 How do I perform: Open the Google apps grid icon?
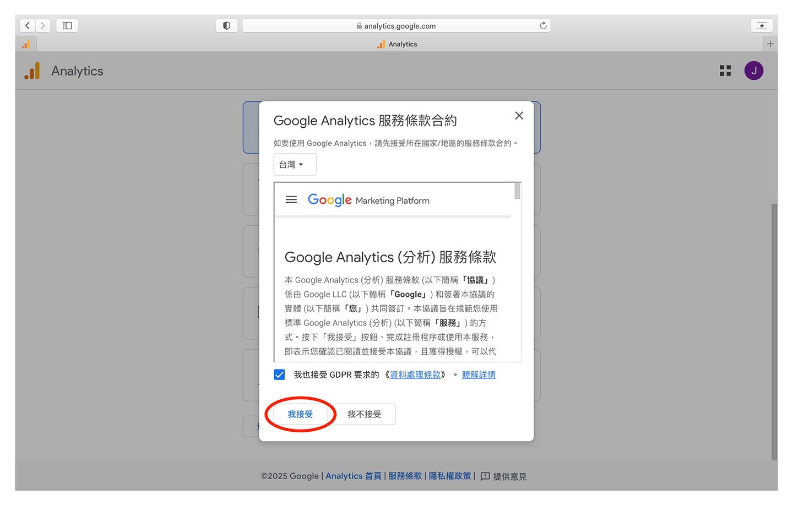pyautogui.click(x=725, y=70)
